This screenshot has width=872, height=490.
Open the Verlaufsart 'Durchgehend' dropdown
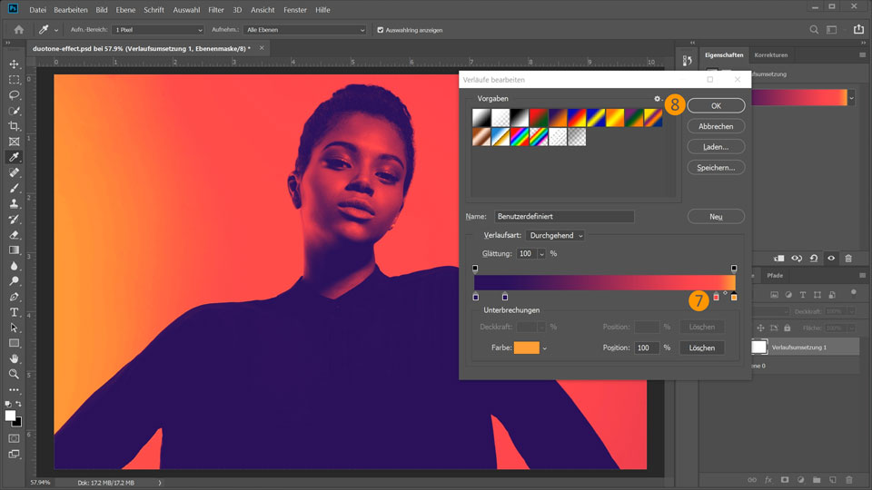point(555,236)
